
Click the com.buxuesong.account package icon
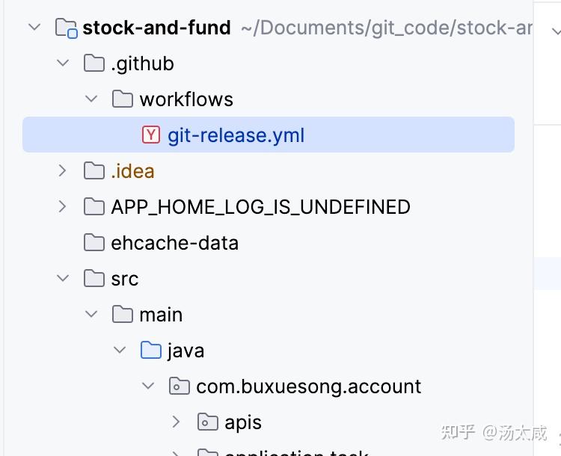point(180,386)
